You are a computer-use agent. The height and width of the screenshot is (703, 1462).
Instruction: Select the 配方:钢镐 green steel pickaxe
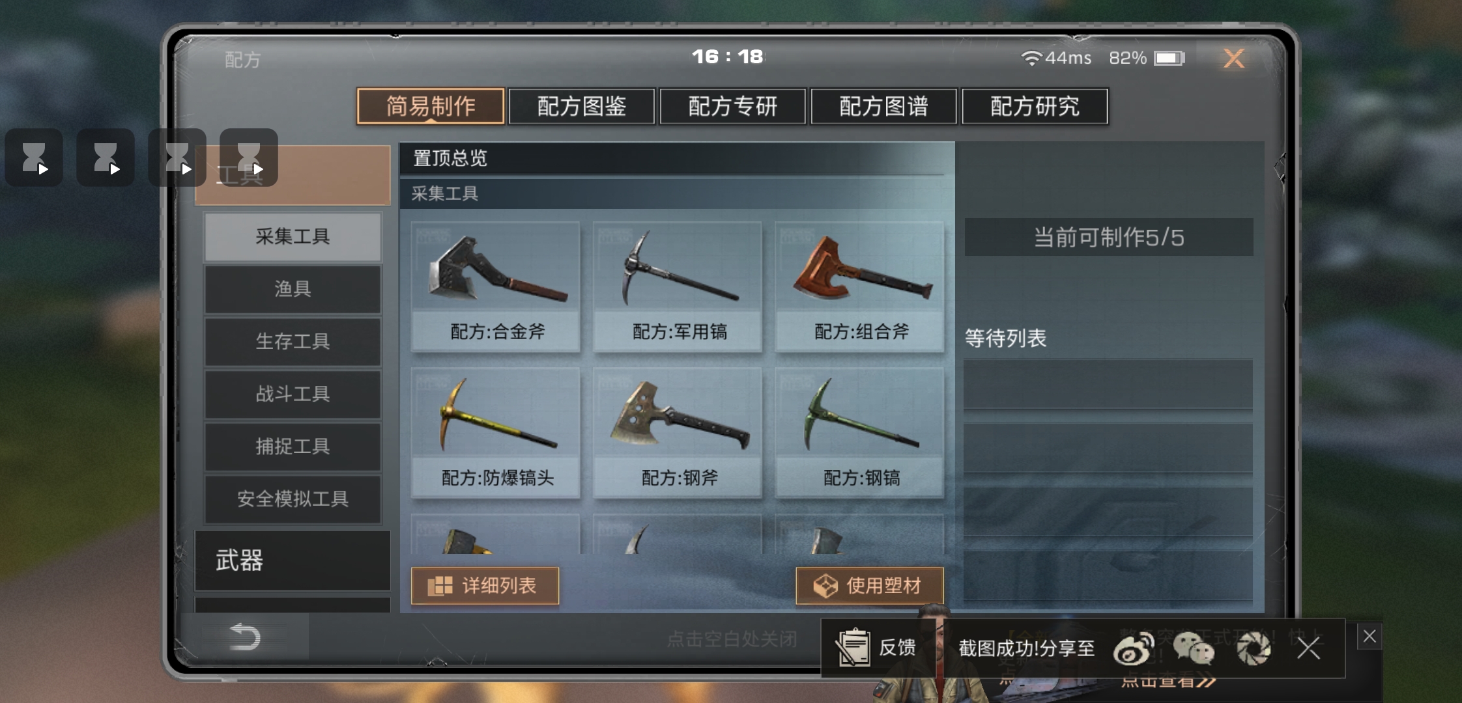point(859,433)
